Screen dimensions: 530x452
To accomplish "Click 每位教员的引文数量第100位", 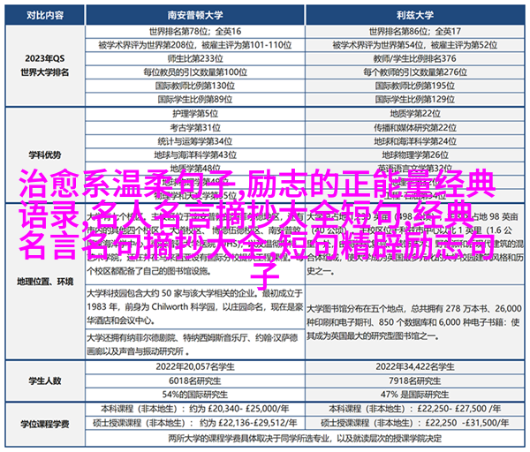I will [195, 72].
